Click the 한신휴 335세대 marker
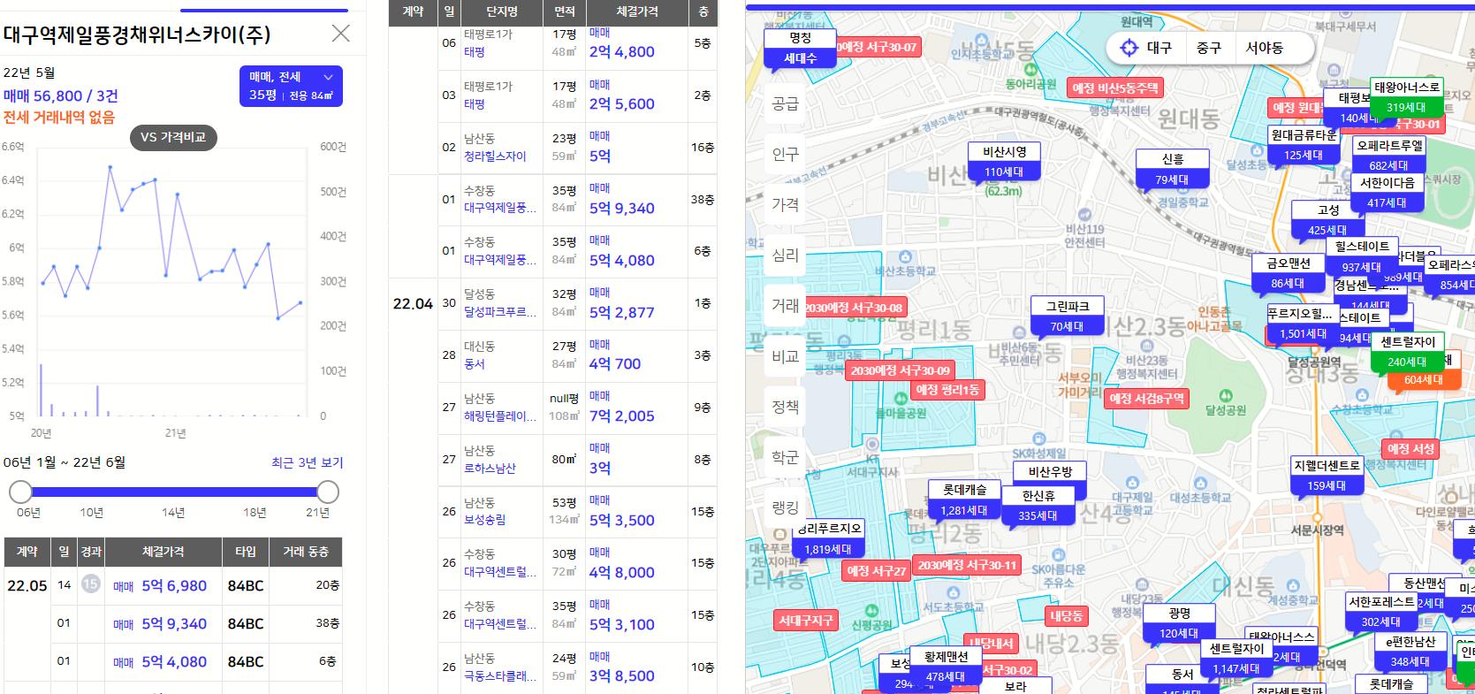This screenshot has width=1475, height=694. (1038, 506)
